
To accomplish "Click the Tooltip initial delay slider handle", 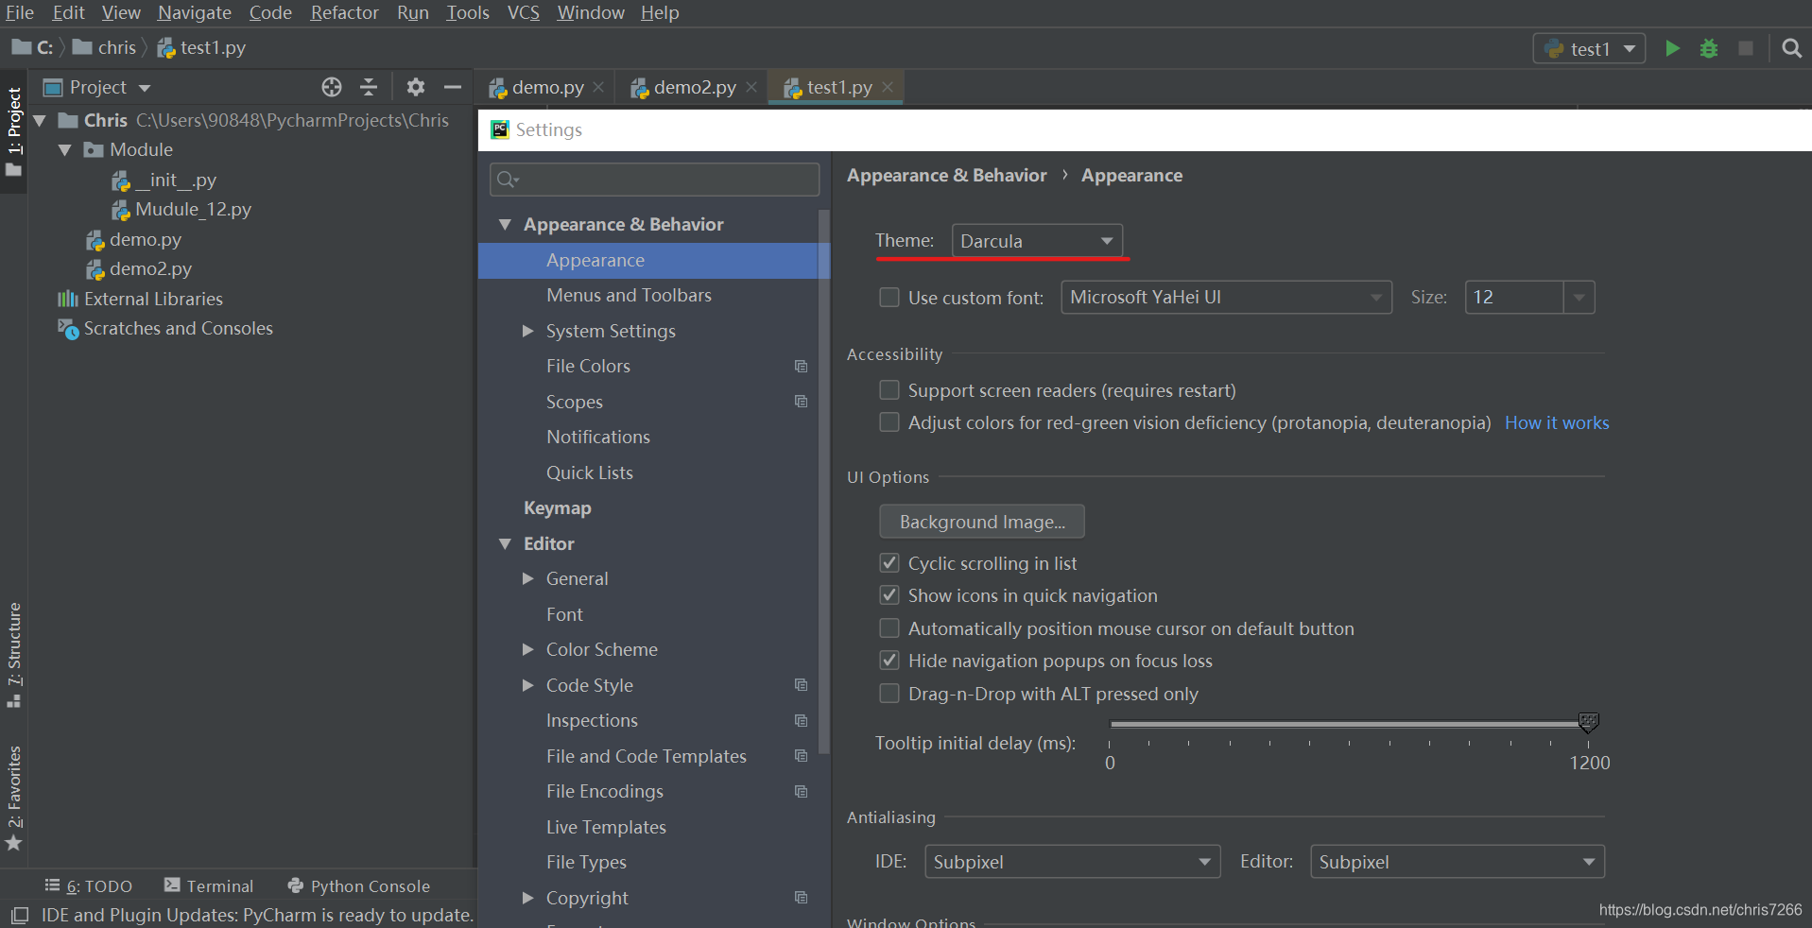I will (1588, 723).
